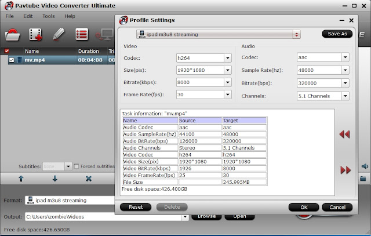Image resolution: width=371 pixels, height=236 pixels.
Task: Toggle the select-all checkbox in list header
Action: tap(6, 50)
